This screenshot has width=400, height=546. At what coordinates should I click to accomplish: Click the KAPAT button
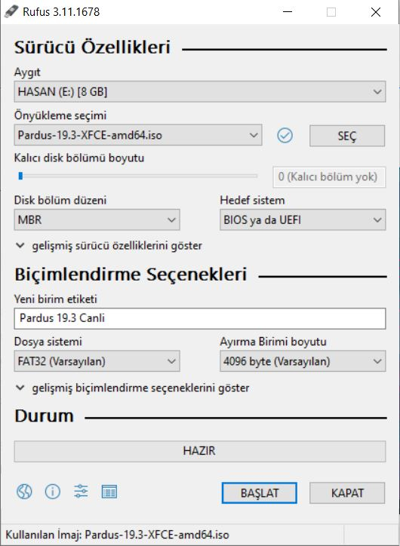(x=347, y=492)
